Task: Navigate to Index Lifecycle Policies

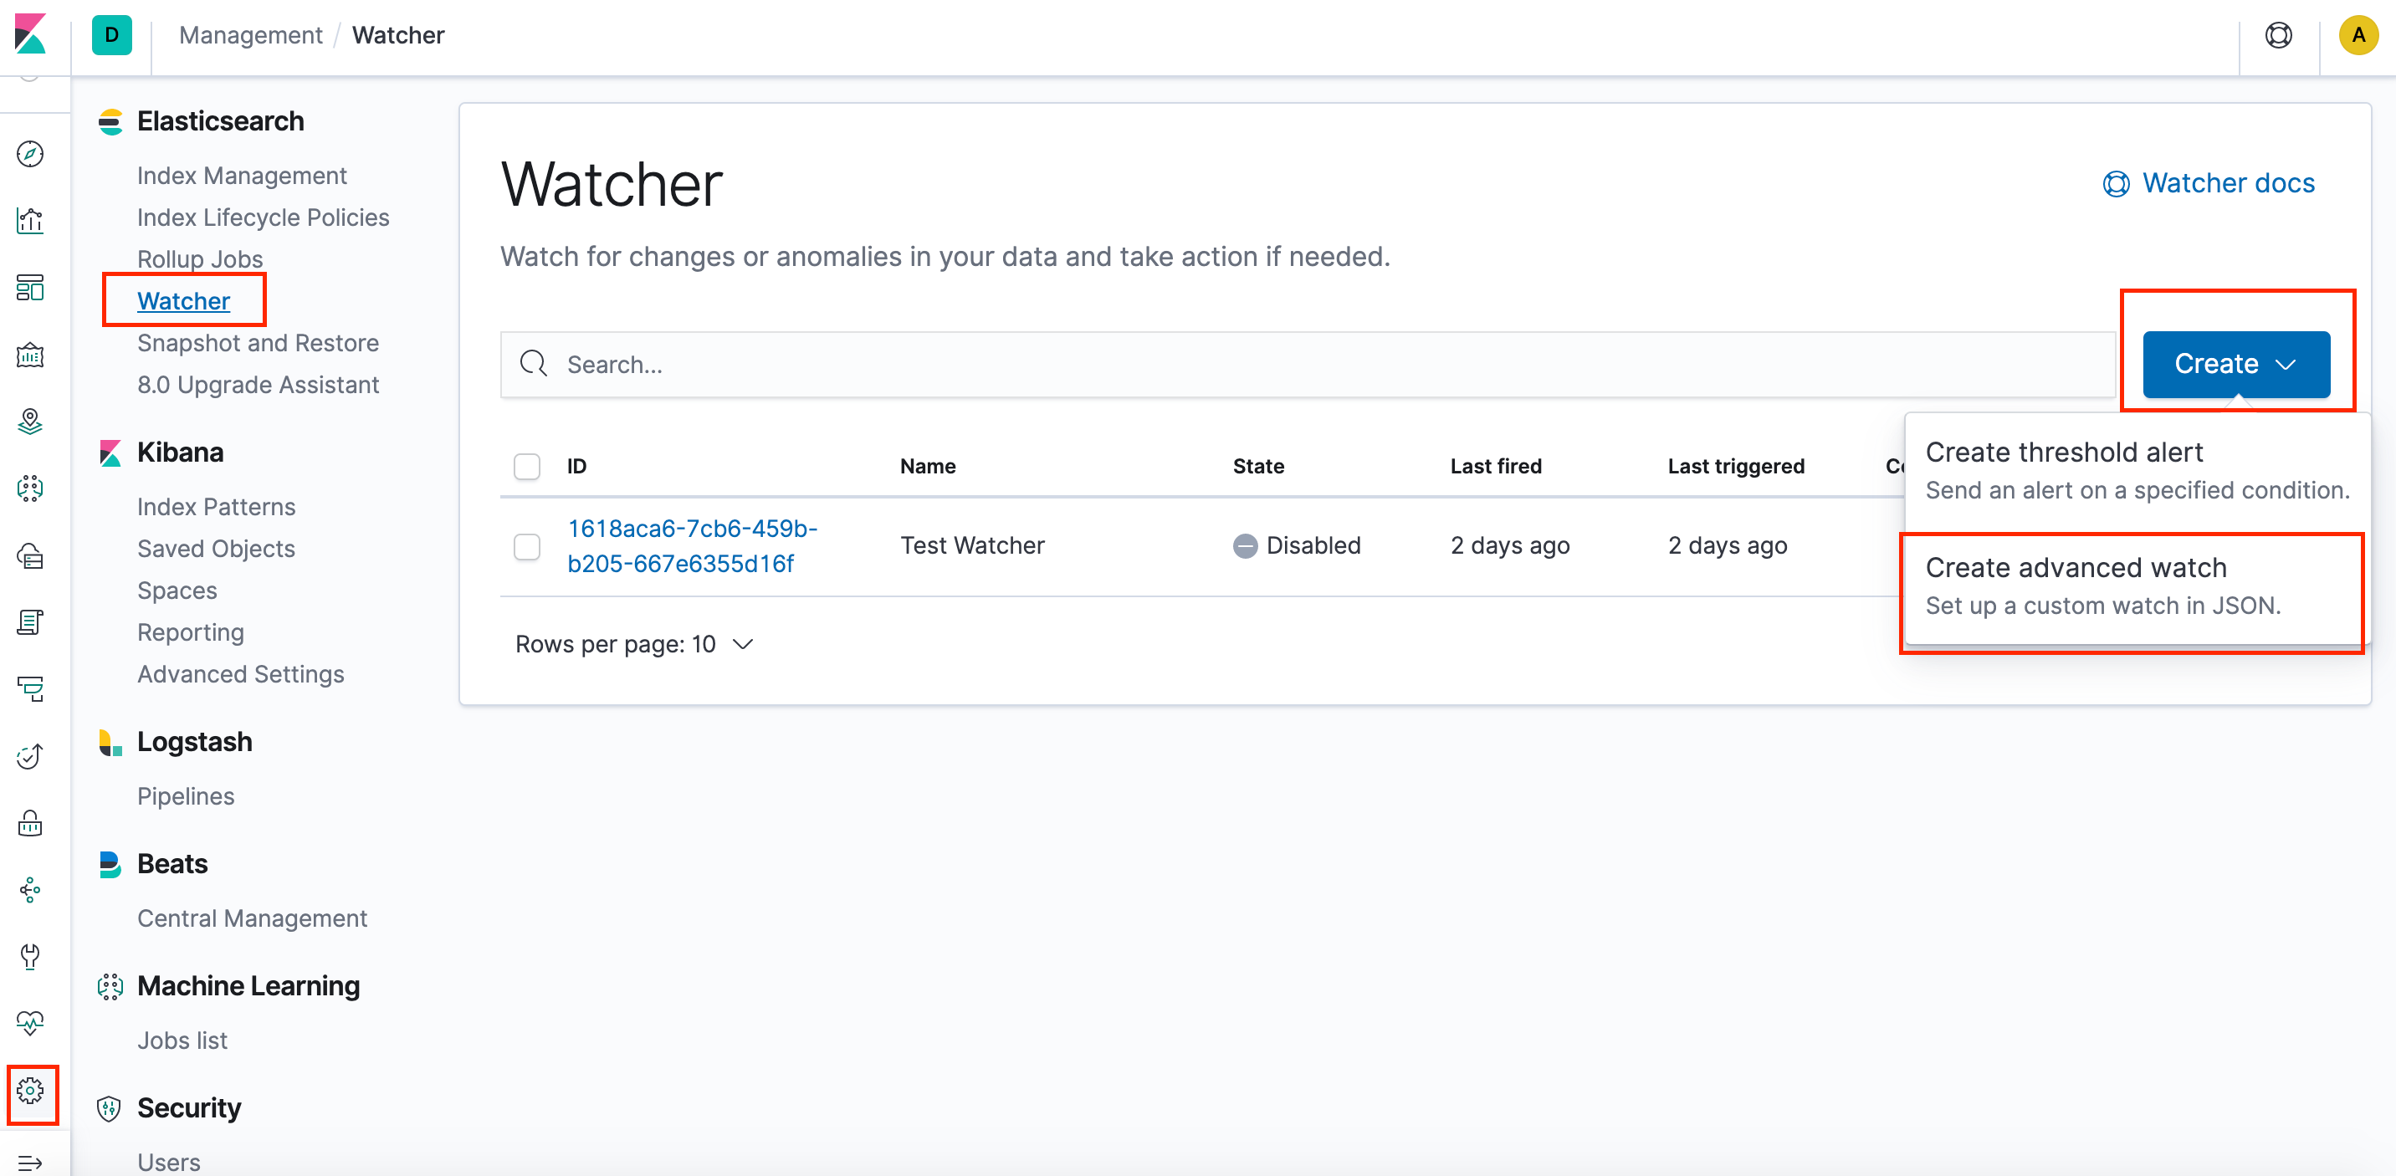Action: coord(264,217)
